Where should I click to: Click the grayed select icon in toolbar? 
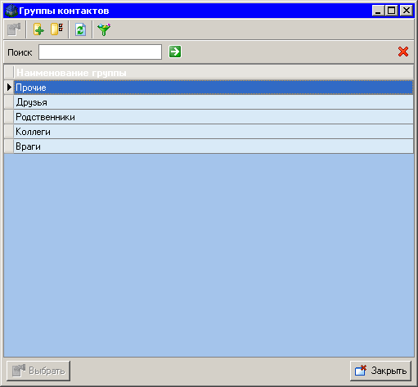(x=14, y=29)
